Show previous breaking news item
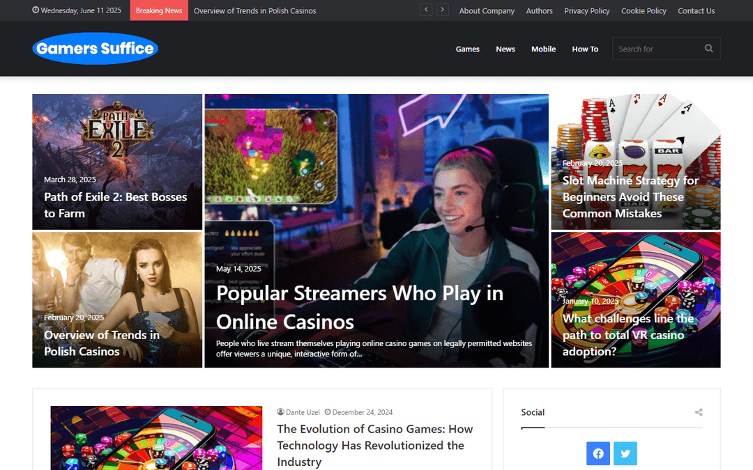This screenshot has width=753, height=470. [426, 10]
